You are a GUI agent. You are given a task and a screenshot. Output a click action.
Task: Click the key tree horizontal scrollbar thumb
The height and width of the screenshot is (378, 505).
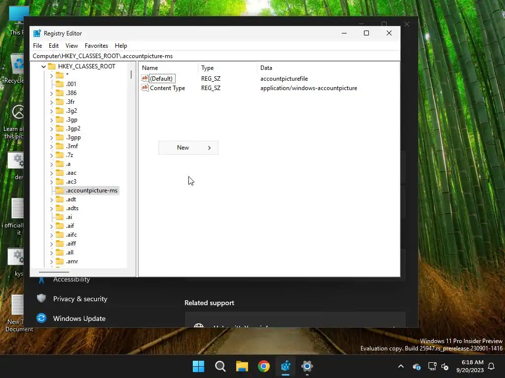[x=54, y=272]
